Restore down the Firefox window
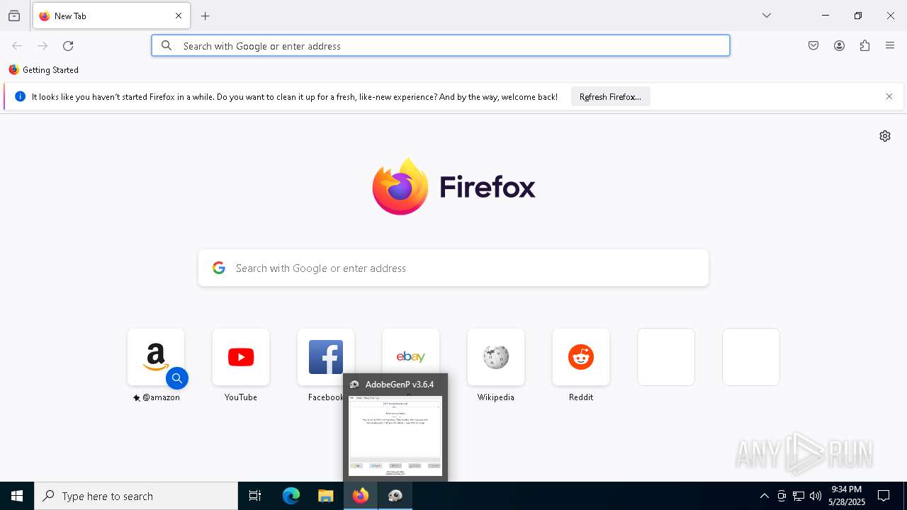The width and height of the screenshot is (907, 510). pos(858,16)
